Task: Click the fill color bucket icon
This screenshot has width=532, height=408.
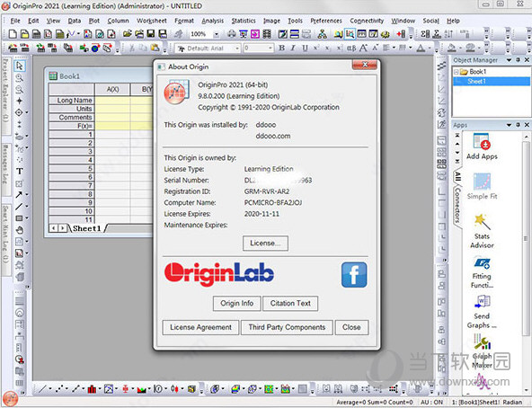Action: [451, 49]
